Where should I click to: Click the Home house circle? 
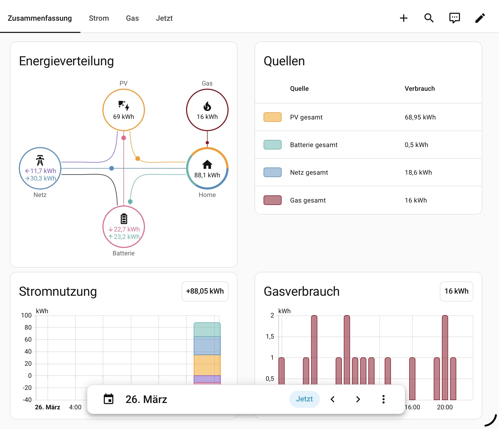point(207,168)
